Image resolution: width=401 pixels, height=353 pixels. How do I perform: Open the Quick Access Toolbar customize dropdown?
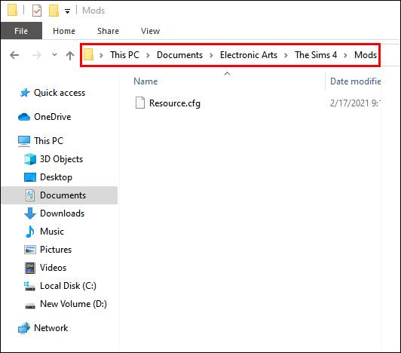67,11
